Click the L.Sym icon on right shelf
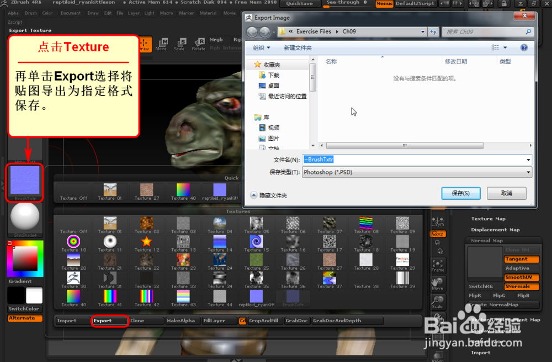 tap(438, 221)
